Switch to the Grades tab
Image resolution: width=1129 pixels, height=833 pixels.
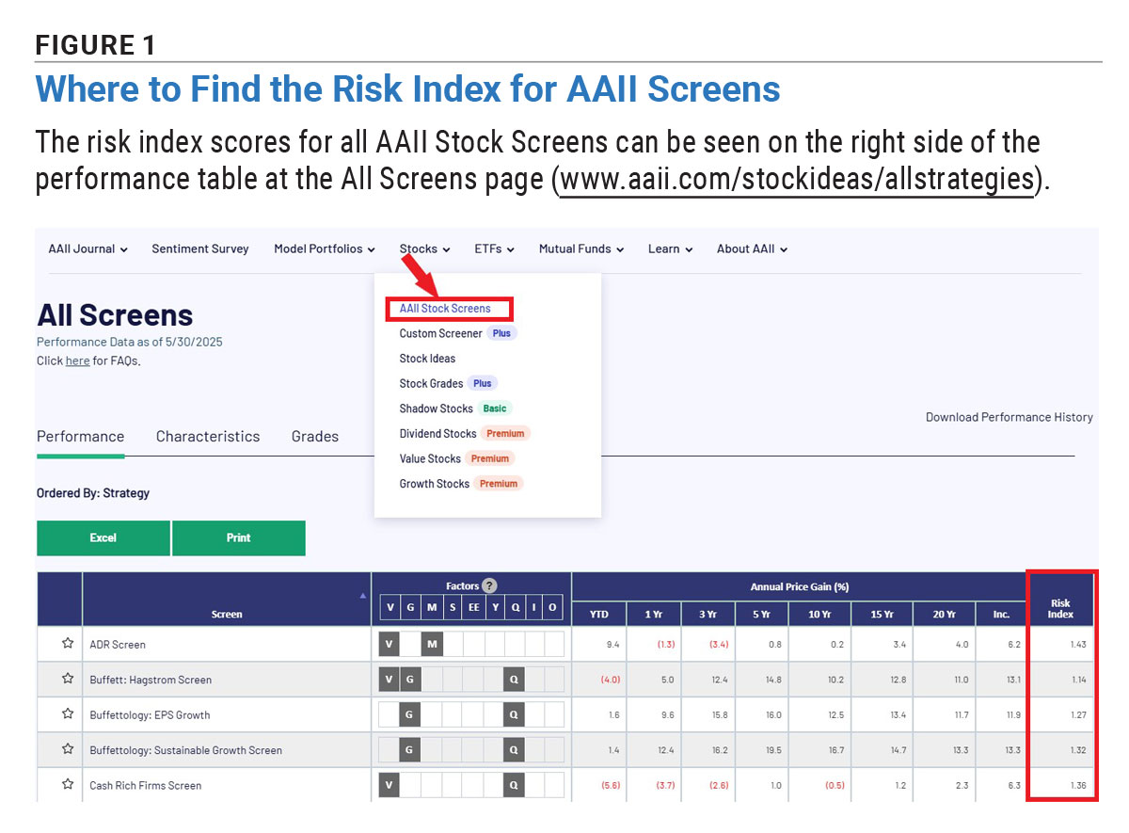click(x=315, y=437)
